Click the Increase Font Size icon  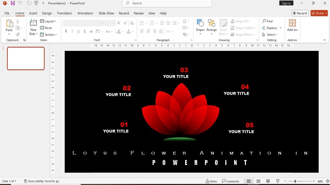[x=119, y=23]
